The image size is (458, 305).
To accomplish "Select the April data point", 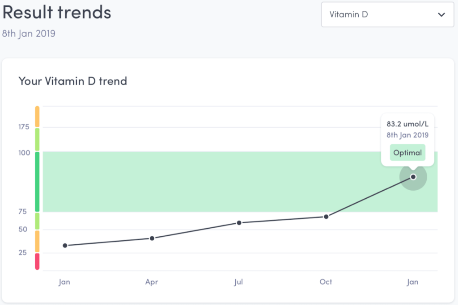I will [x=152, y=238].
